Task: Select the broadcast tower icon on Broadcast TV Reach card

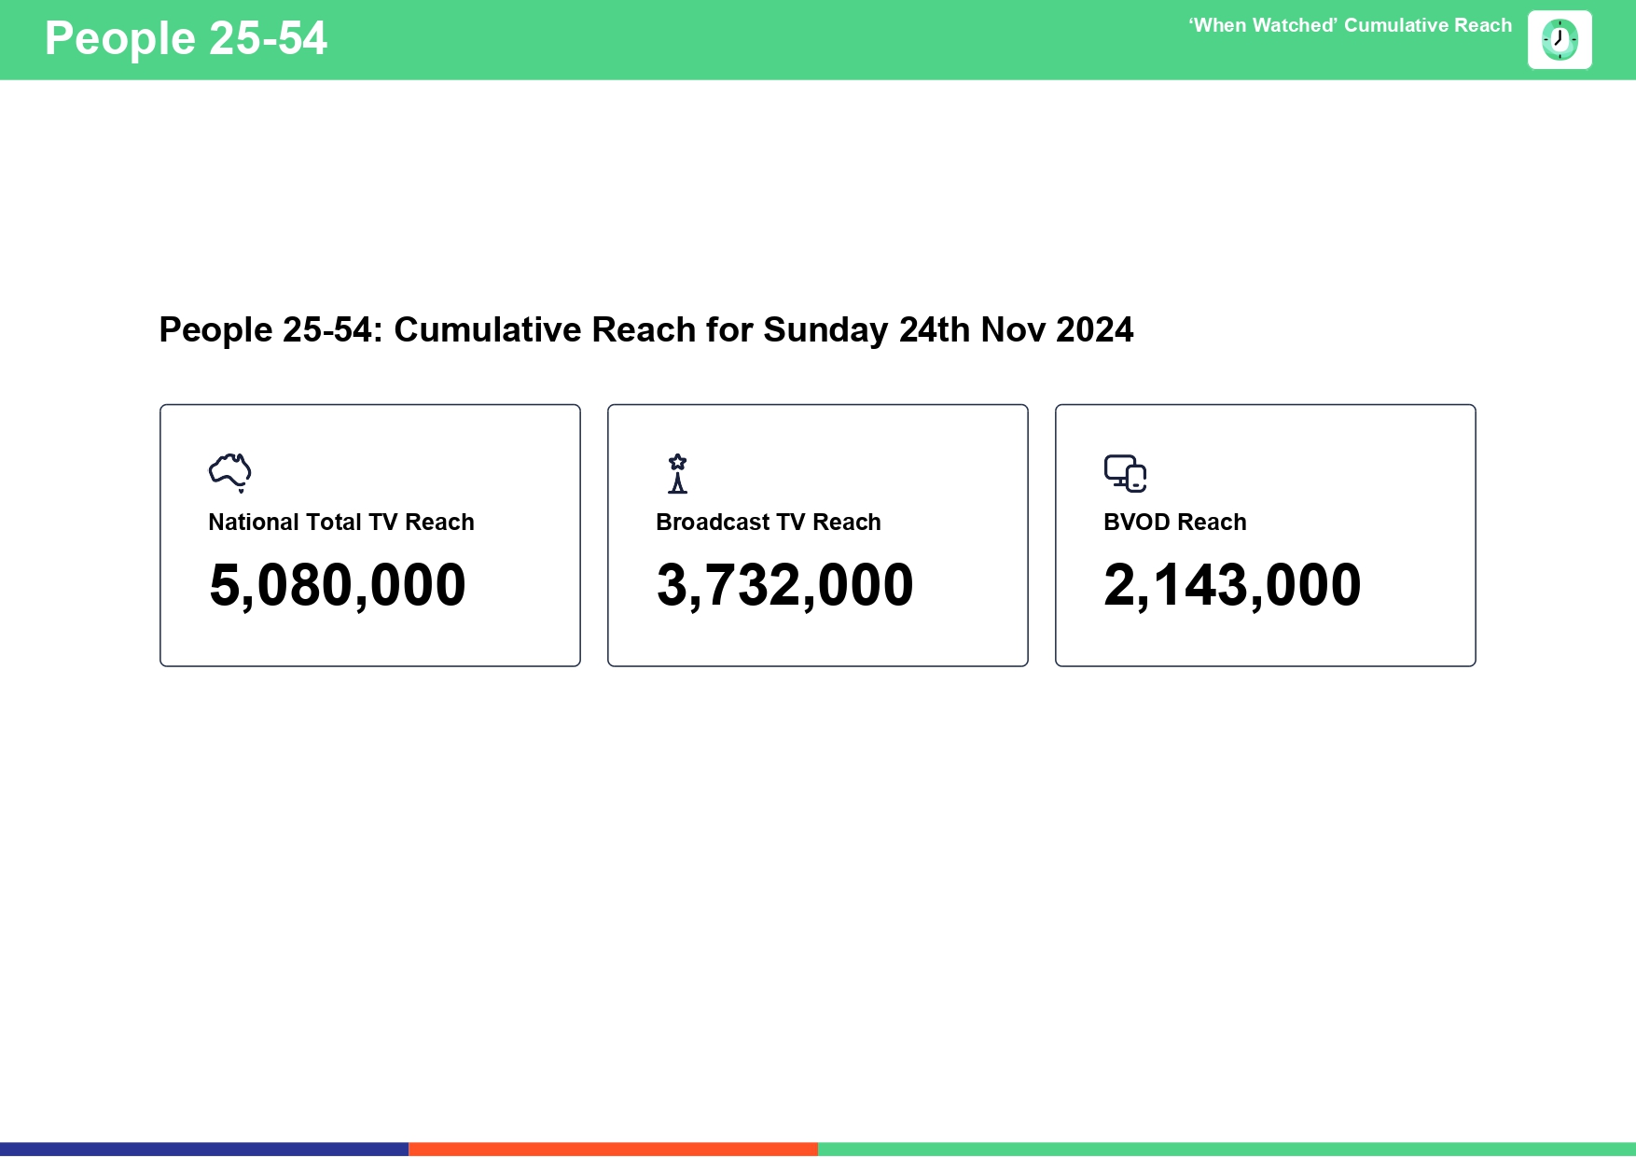Action: point(677,474)
